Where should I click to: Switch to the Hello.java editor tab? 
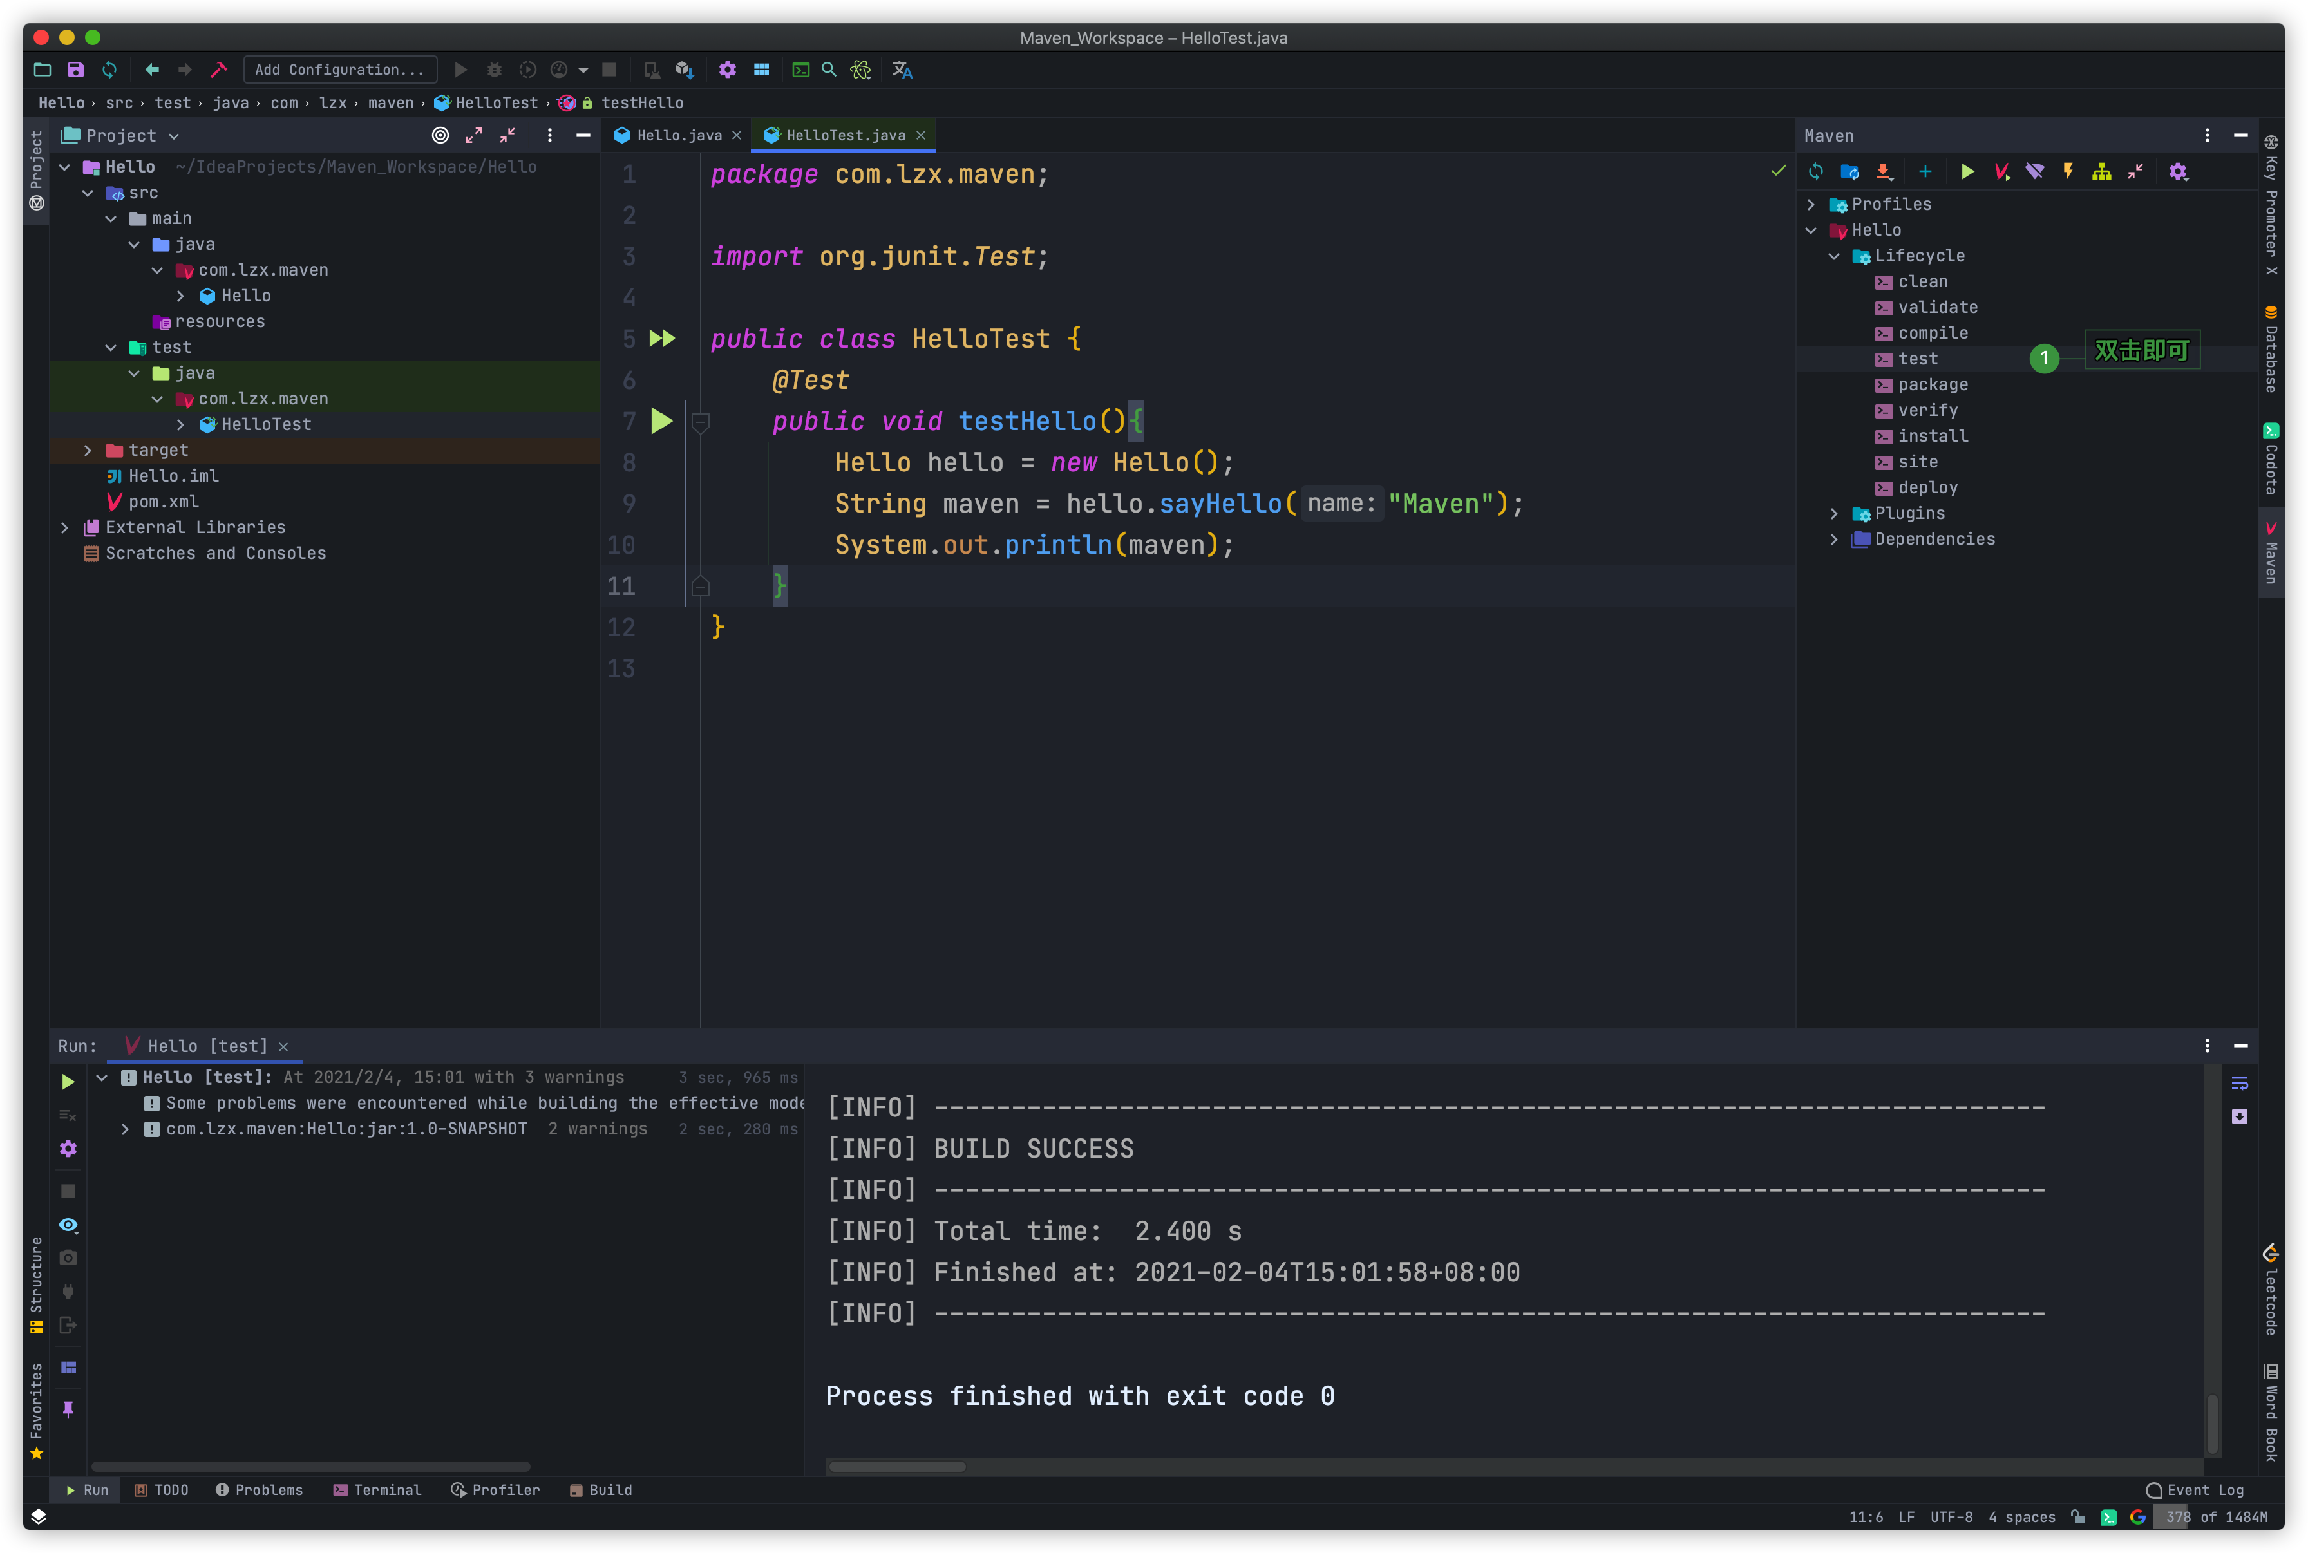679,135
